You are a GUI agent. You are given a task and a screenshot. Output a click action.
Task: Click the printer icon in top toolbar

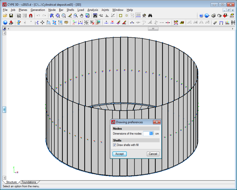tap(213, 16)
